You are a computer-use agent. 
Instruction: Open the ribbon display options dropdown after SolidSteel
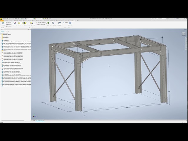tap(77, 21)
